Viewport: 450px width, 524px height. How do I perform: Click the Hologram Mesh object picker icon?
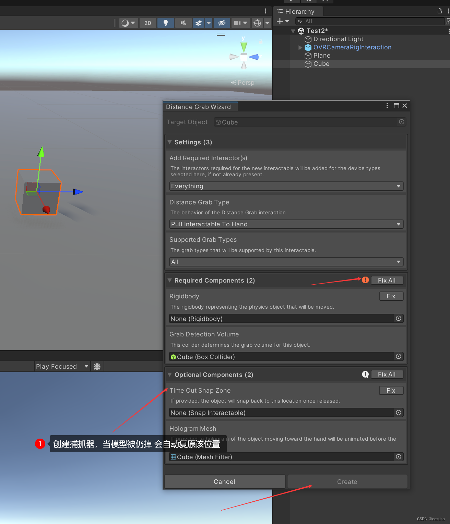pos(399,457)
